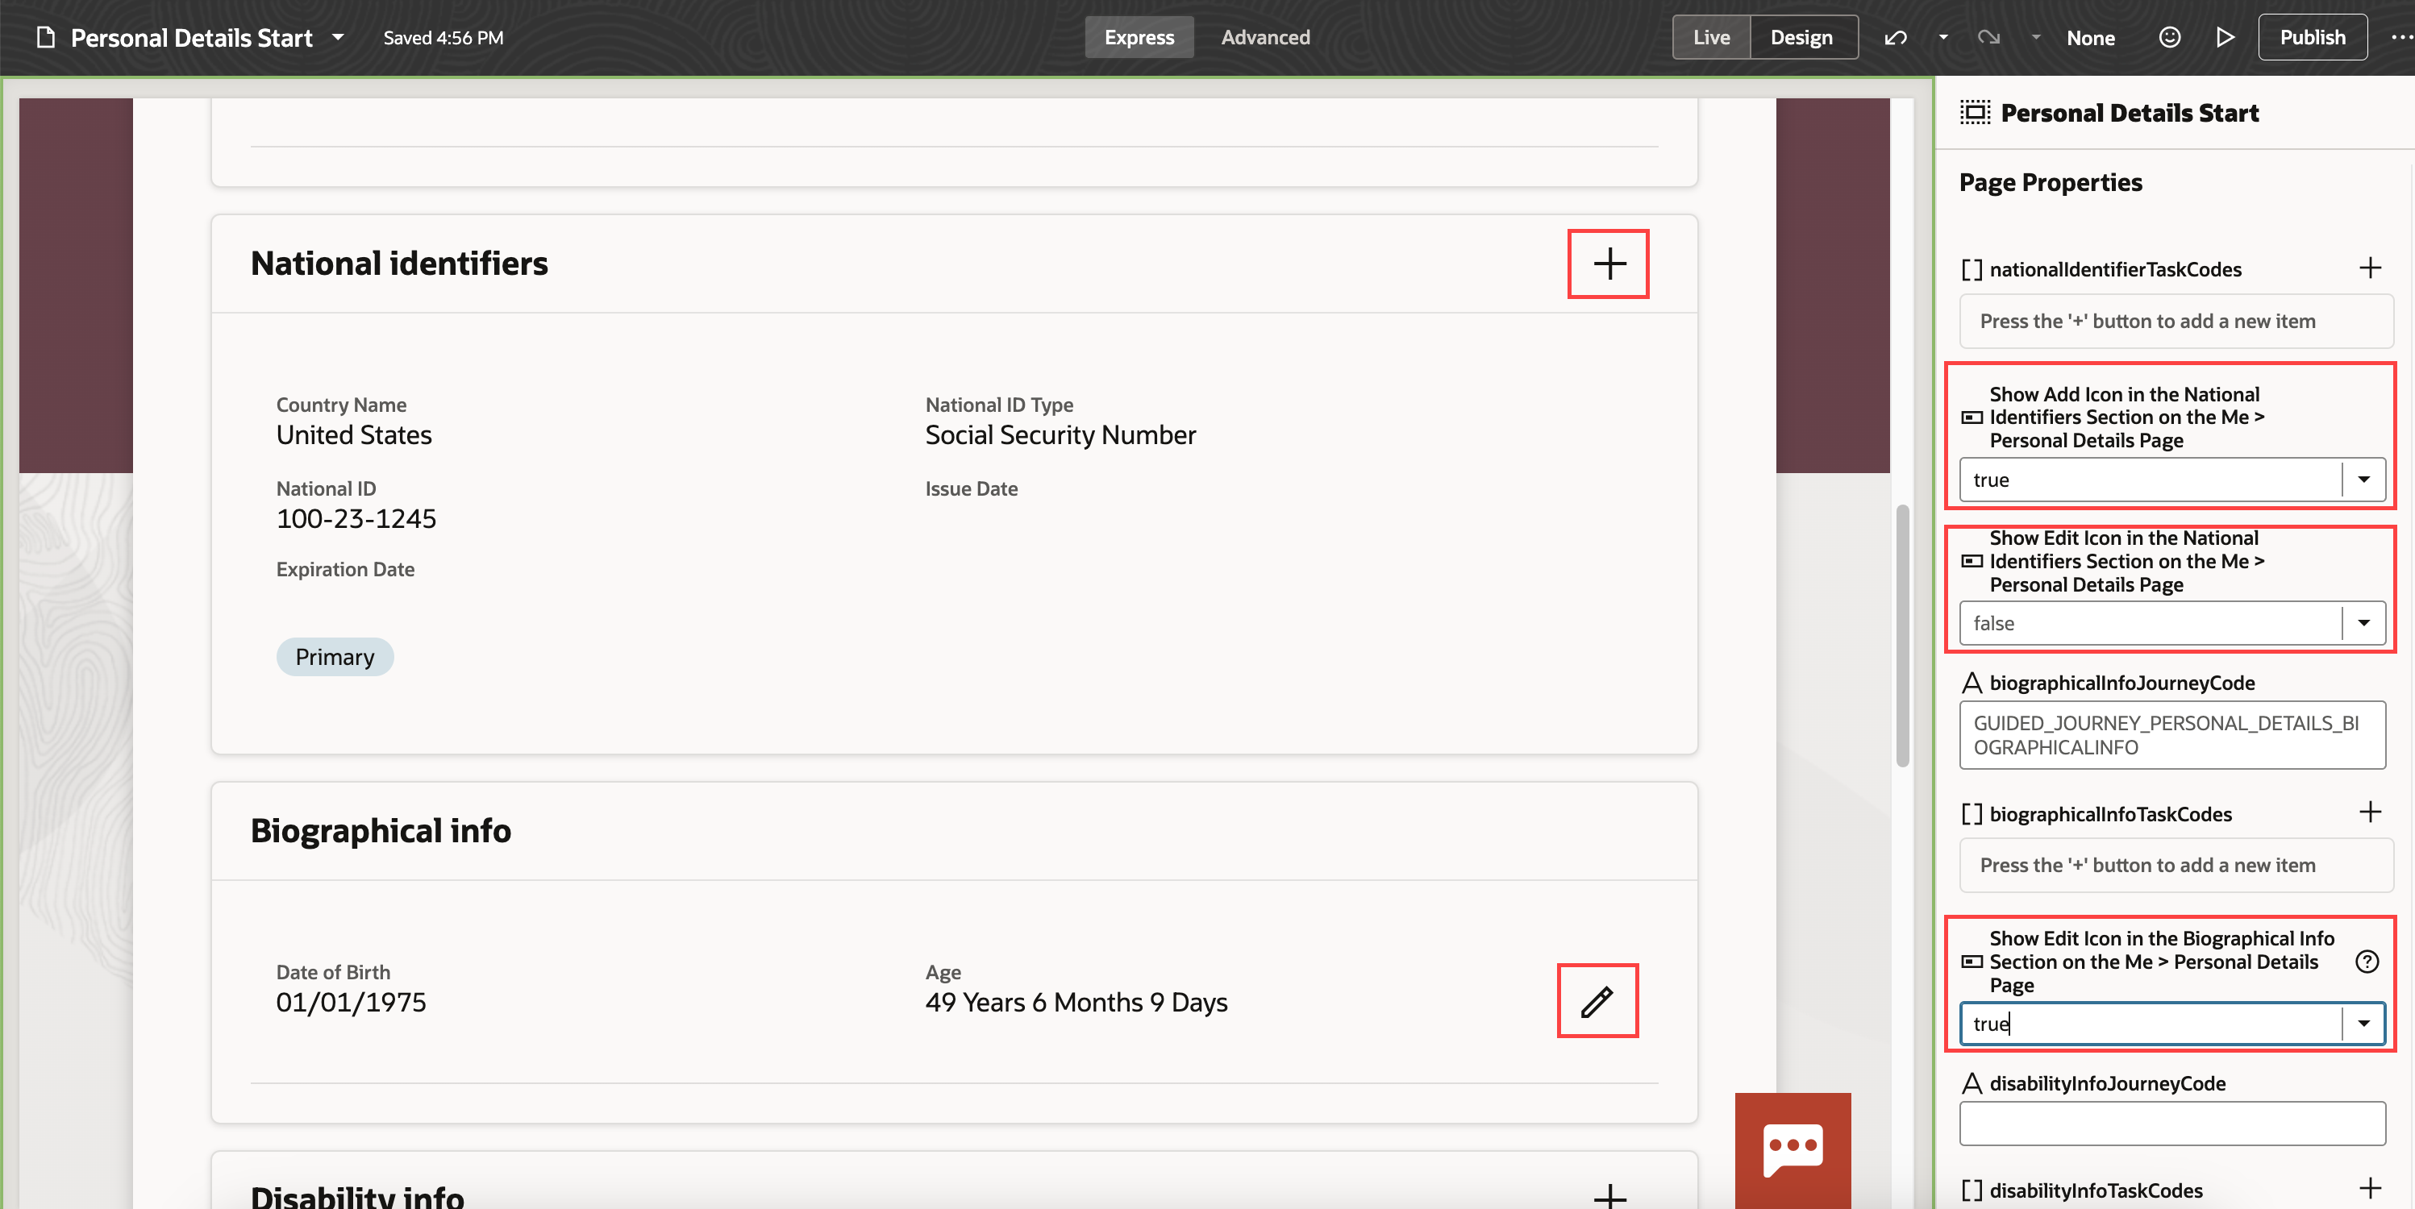Click the redo arrow icon
Screen dimensions: 2415x1209
(x=1988, y=38)
